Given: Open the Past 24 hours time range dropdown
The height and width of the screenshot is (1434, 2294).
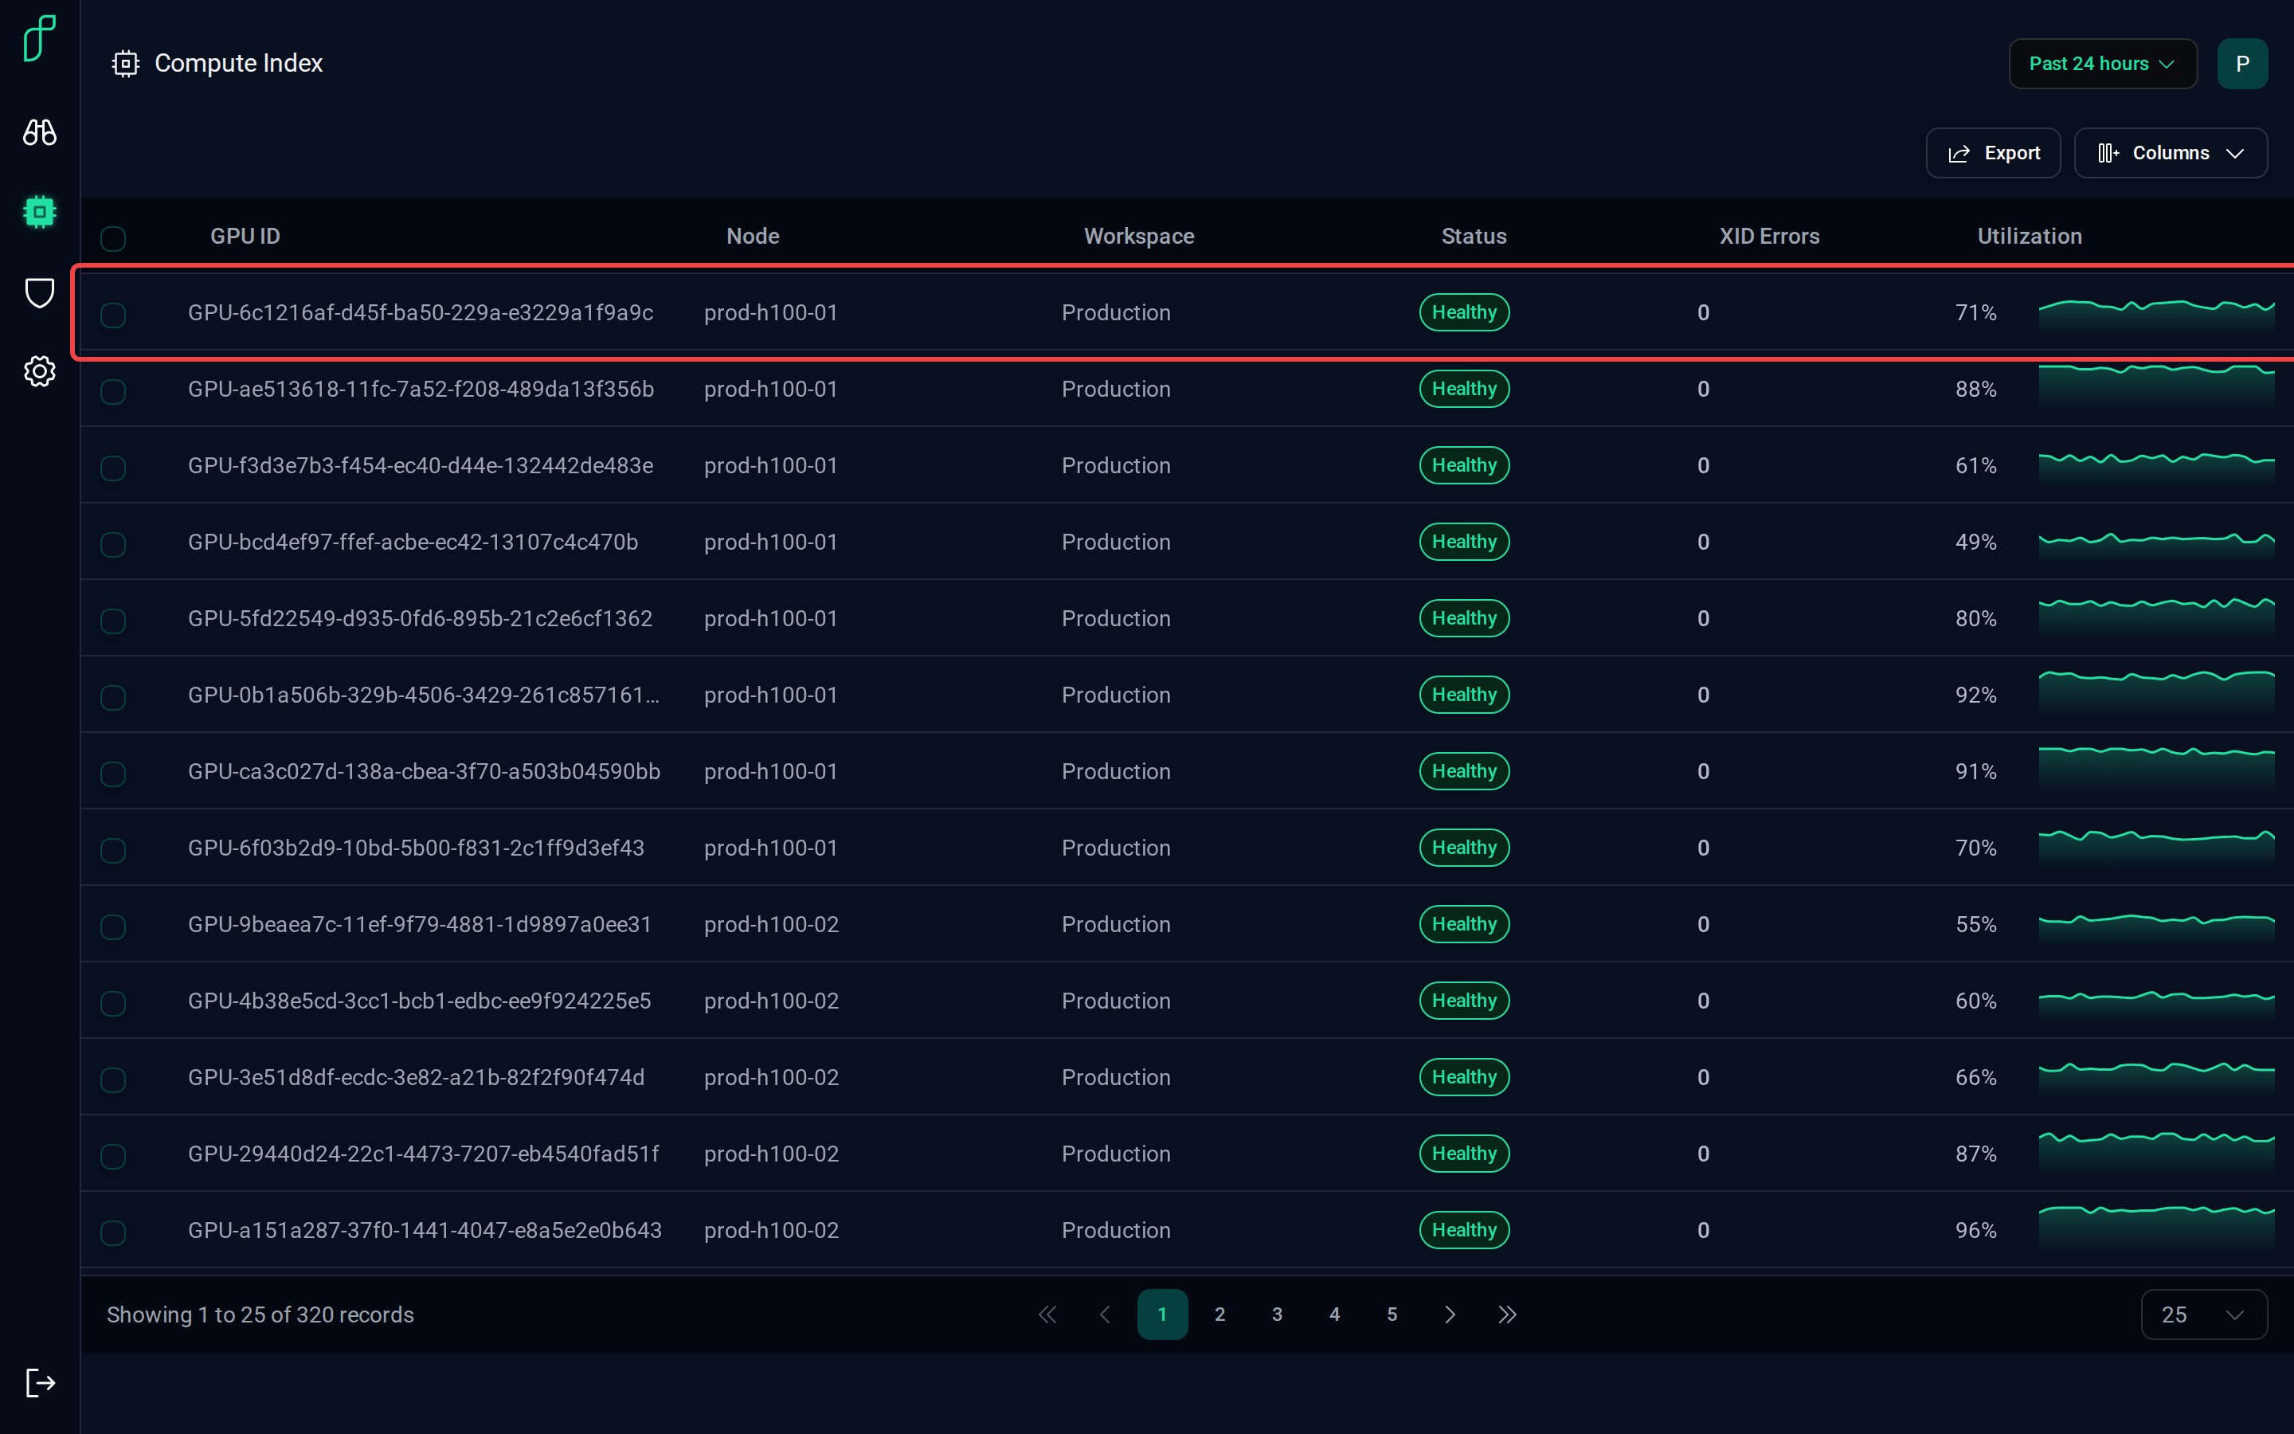Looking at the screenshot, I should coord(2103,64).
